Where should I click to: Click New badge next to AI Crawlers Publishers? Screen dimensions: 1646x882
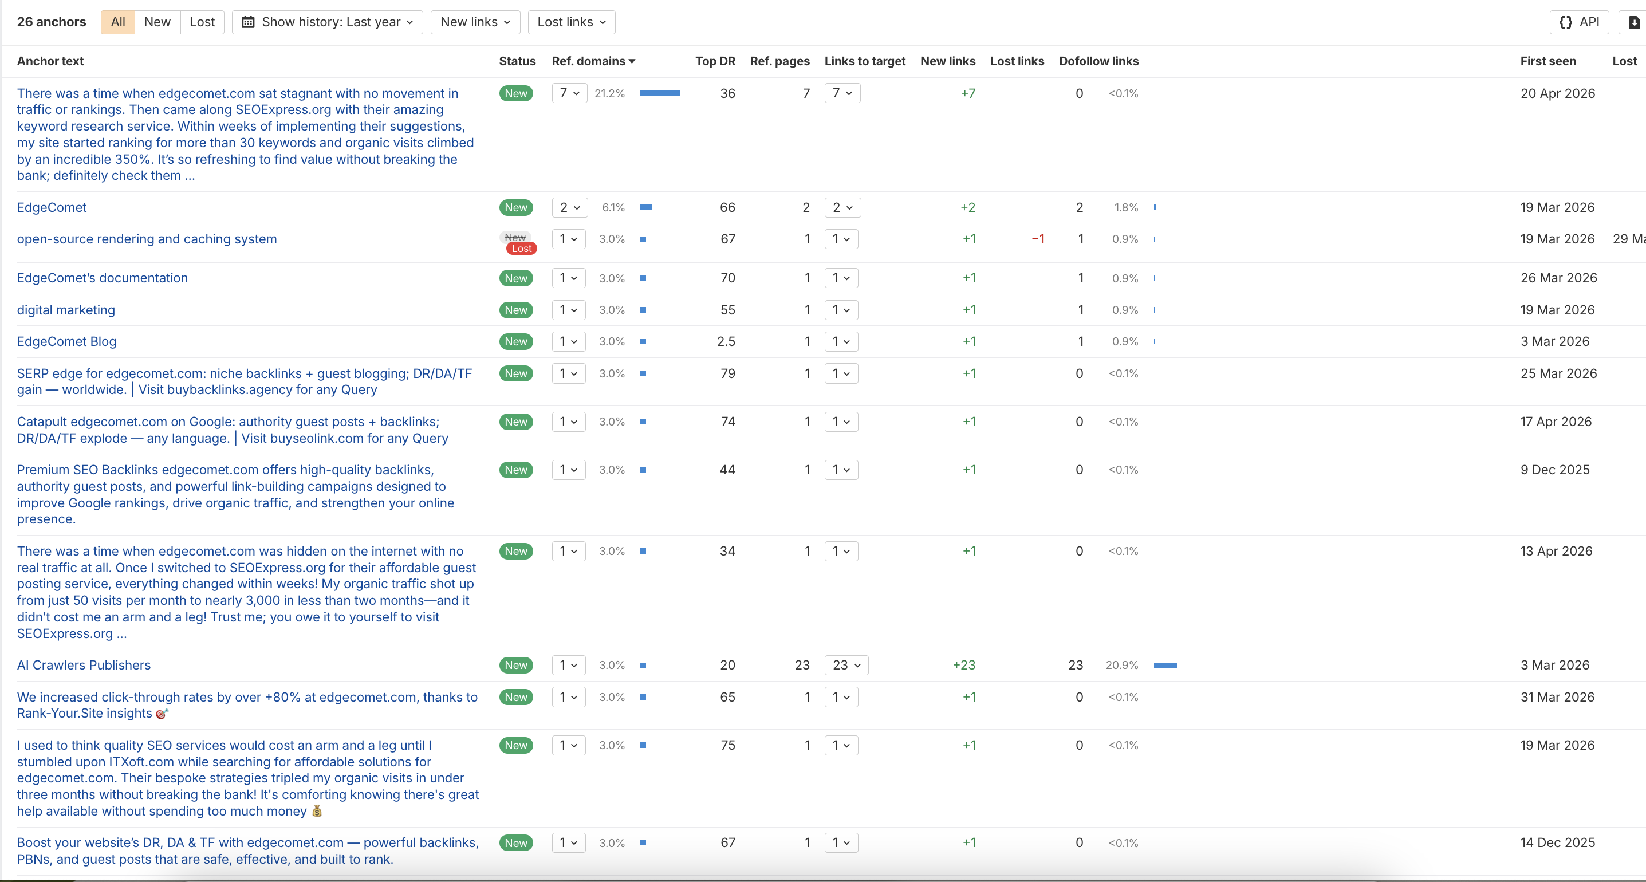click(x=515, y=666)
